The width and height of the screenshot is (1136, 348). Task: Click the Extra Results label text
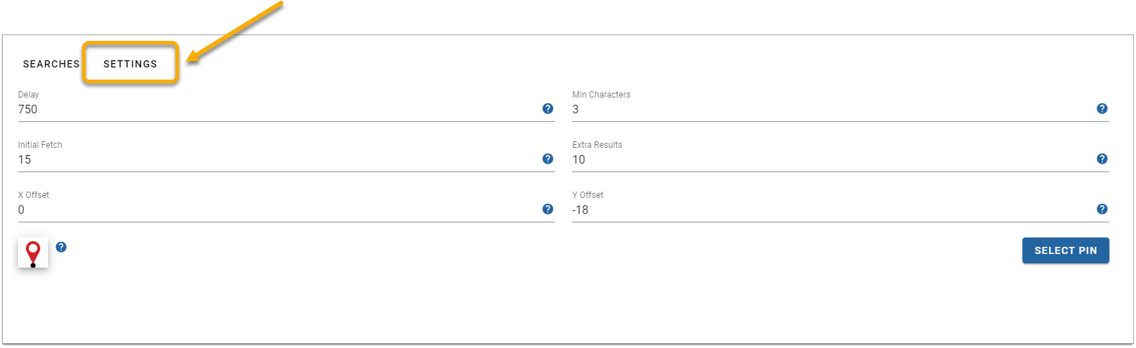click(x=597, y=145)
